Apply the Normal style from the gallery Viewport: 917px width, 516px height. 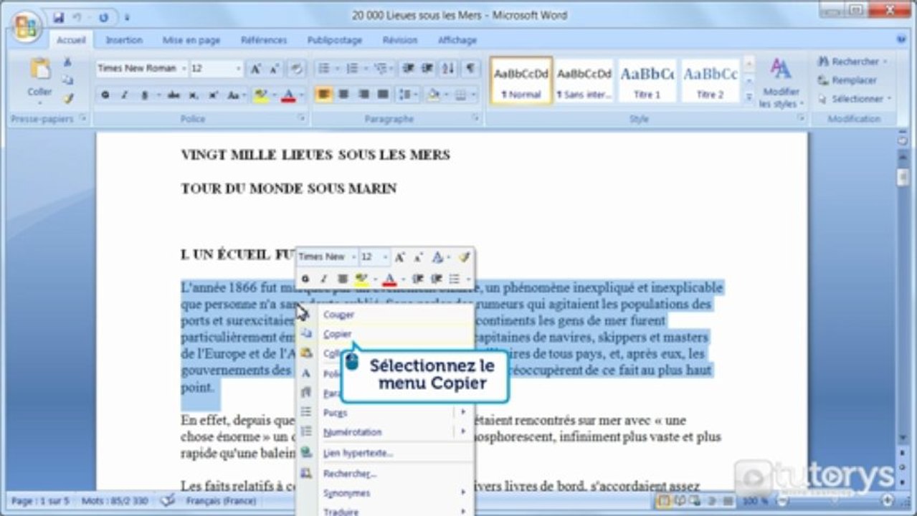click(521, 81)
